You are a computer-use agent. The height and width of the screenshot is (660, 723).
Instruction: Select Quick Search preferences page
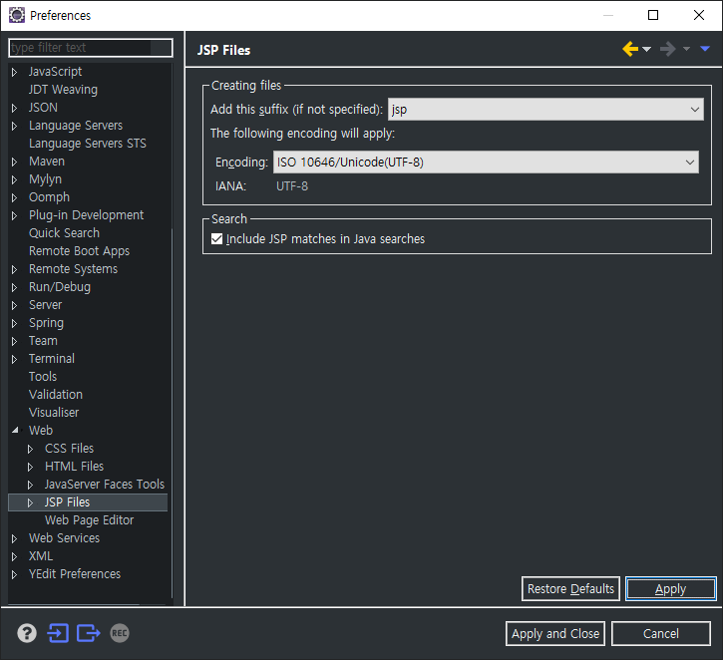click(x=64, y=233)
